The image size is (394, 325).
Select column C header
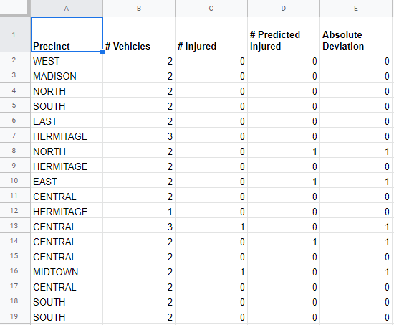pos(211,9)
